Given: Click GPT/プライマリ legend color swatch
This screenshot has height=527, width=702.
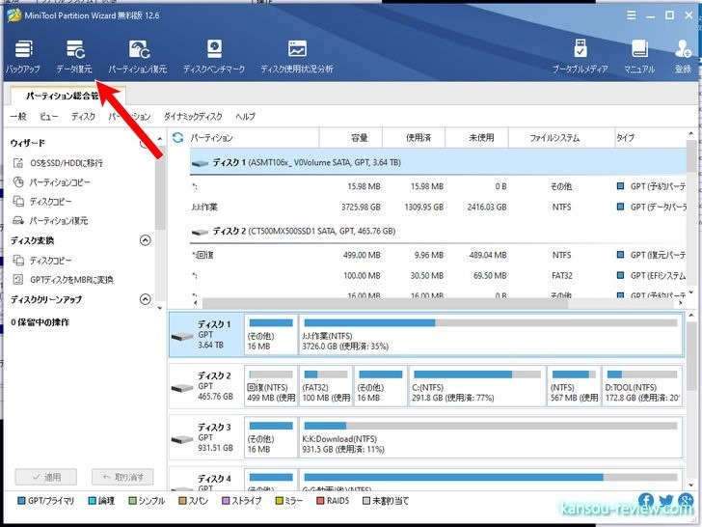Looking at the screenshot, I should tap(21, 501).
